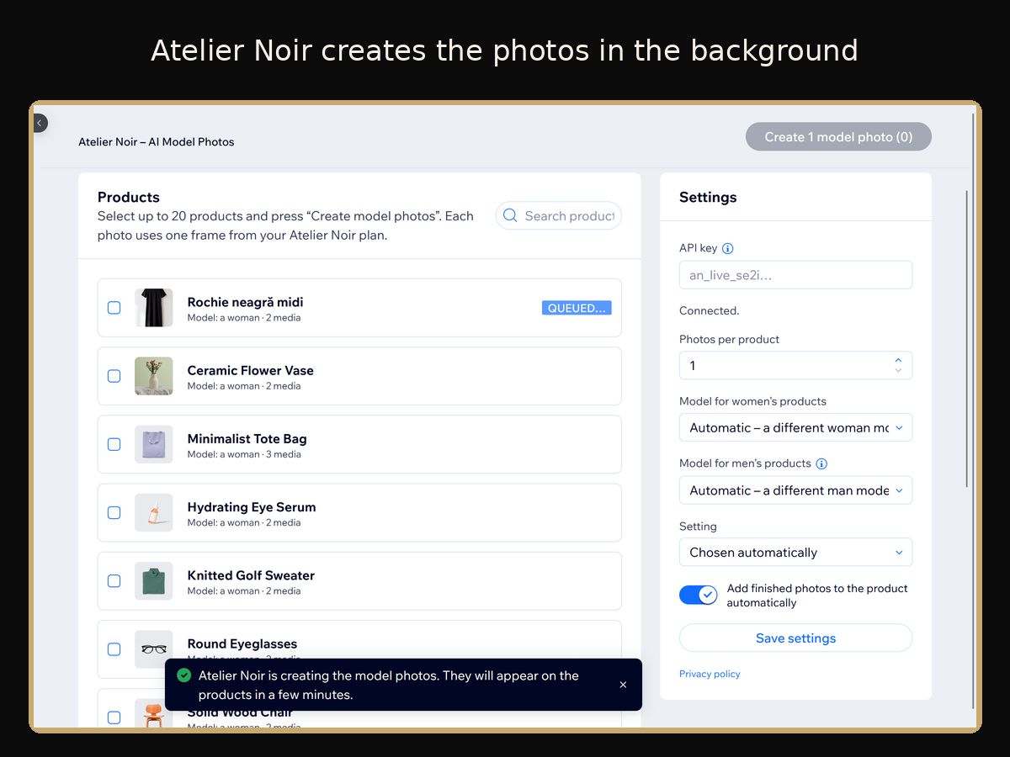
Task: Open the Knitted Golf Sweater thumbnail
Action: (x=154, y=580)
